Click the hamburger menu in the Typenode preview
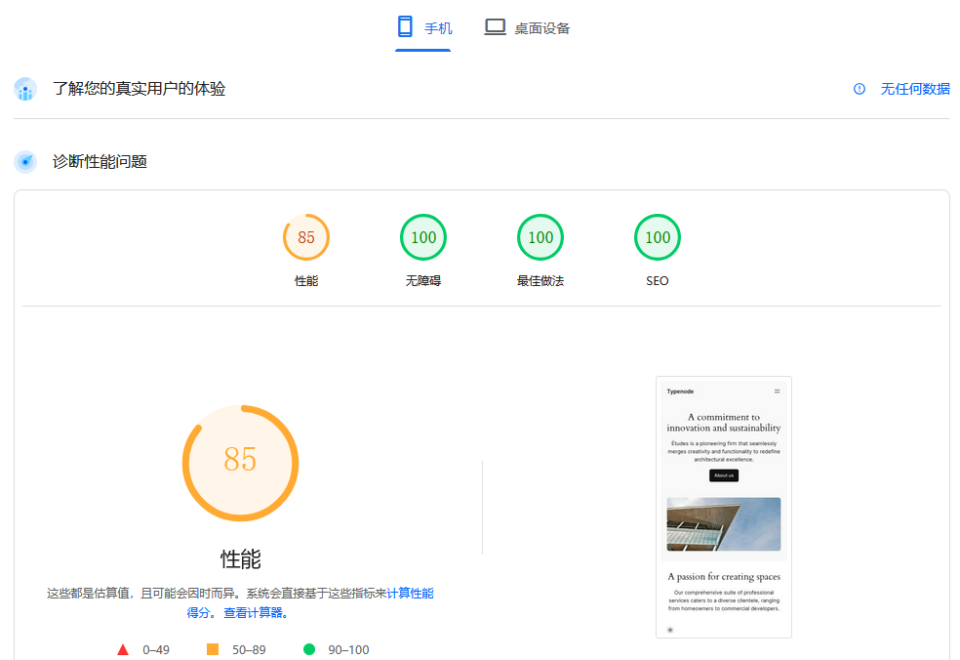 point(778,392)
